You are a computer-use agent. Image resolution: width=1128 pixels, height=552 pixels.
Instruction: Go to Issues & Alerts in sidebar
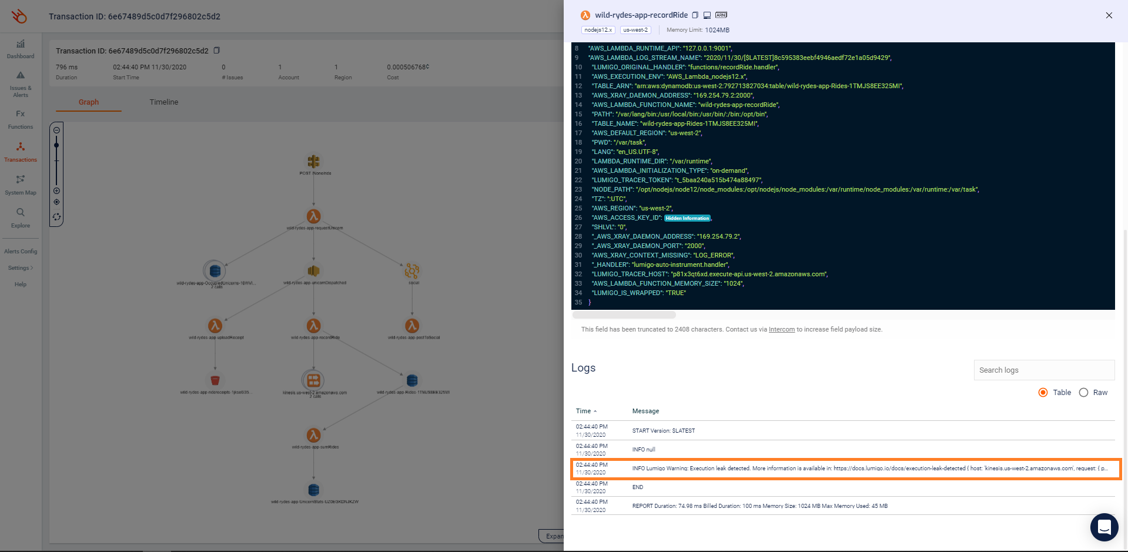pyautogui.click(x=21, y=85)
